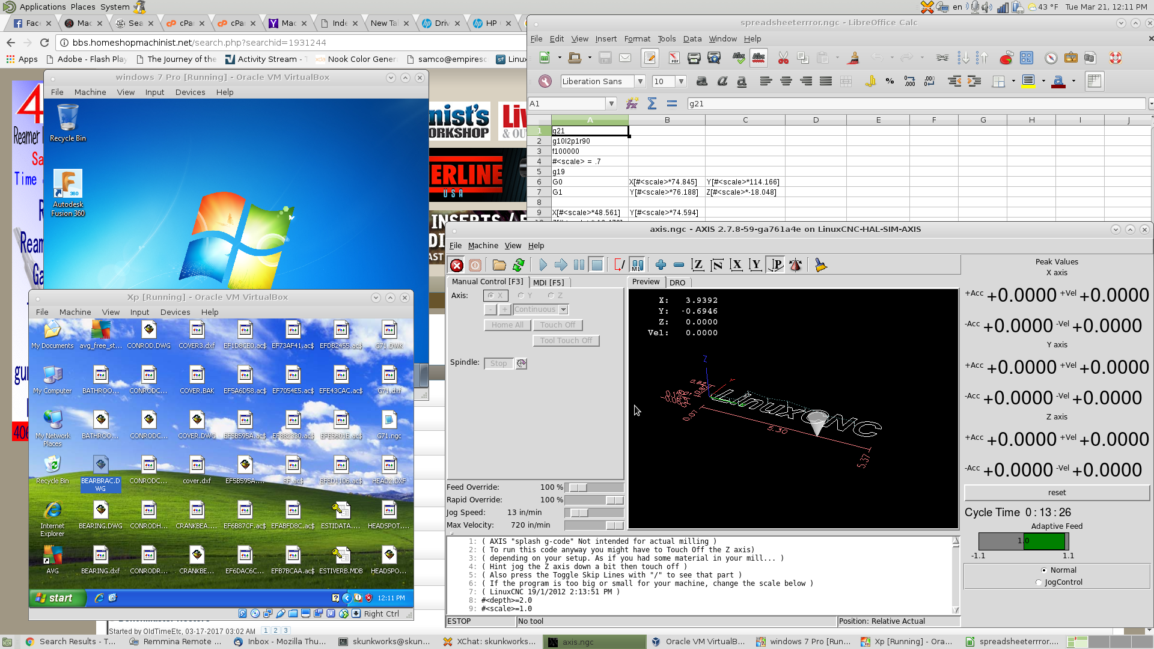Open a G-code file in AXIS

(499, 265)
